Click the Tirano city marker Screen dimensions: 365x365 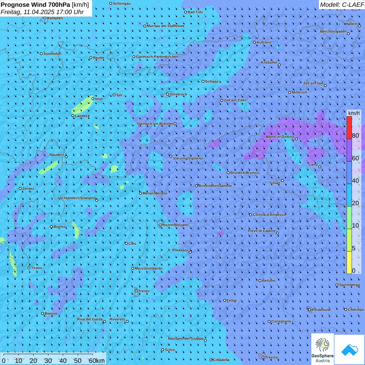[x=29, y=268]
